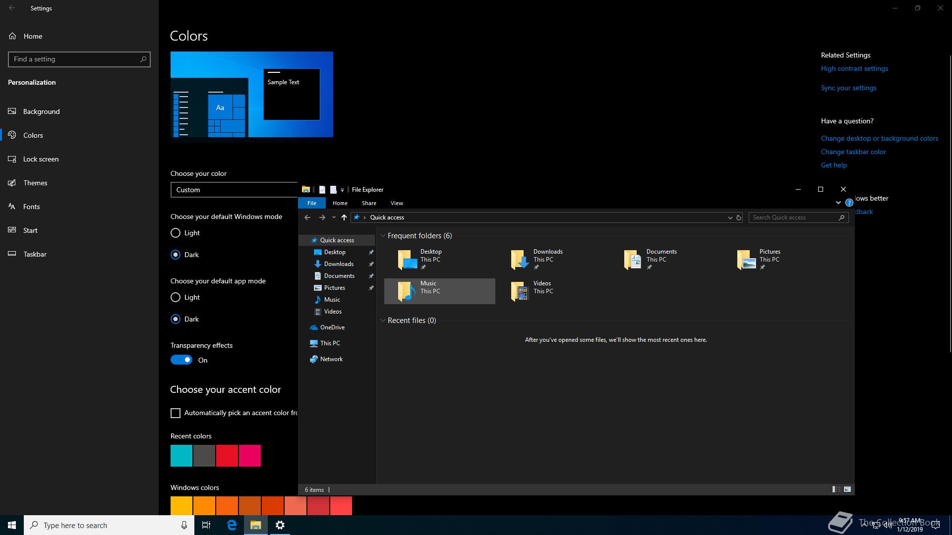
Task: Launch Microsoft Edge from the taskbar
Action: click(x=232, y=525)
